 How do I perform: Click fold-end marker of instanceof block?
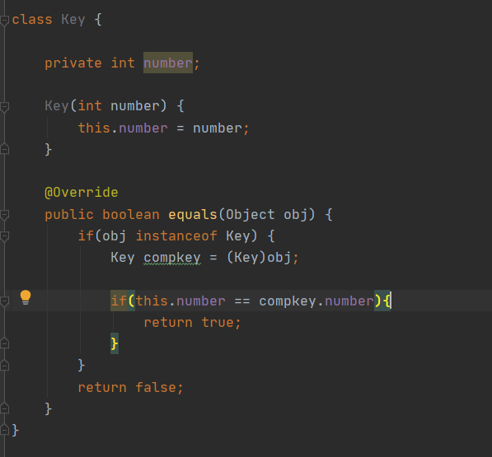click(x=4, y=365)
